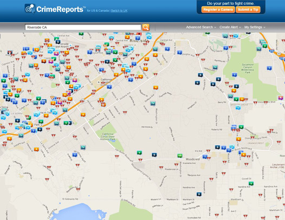Open the My Settings dropdown
Viewport: 285px width, 220px height.
[x=255, y=27]
